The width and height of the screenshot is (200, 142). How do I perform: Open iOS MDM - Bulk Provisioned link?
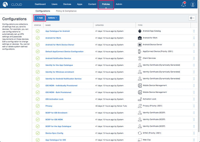(x=58, y=92)
